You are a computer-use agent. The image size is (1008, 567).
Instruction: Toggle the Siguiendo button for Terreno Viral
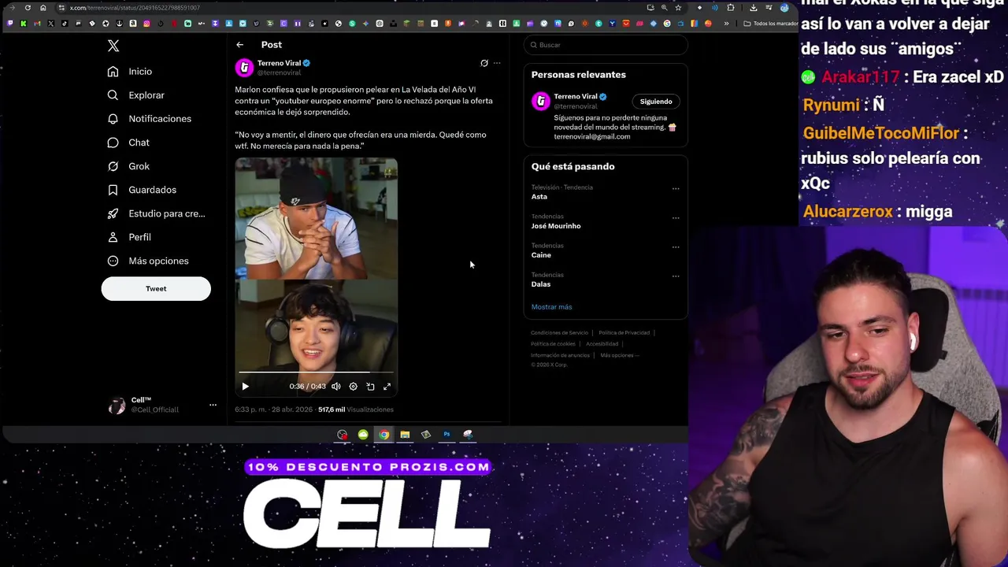(x=656, y=102)
